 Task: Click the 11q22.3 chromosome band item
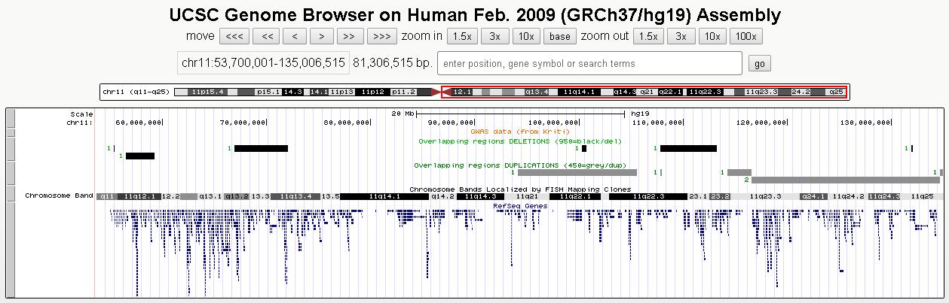[647, 196]
